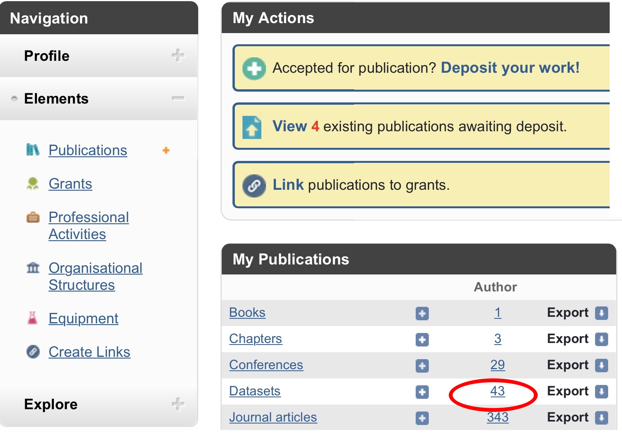622x435 pixels.
Task: Open the 43 Datasets count link
Action: coord(497,391)
